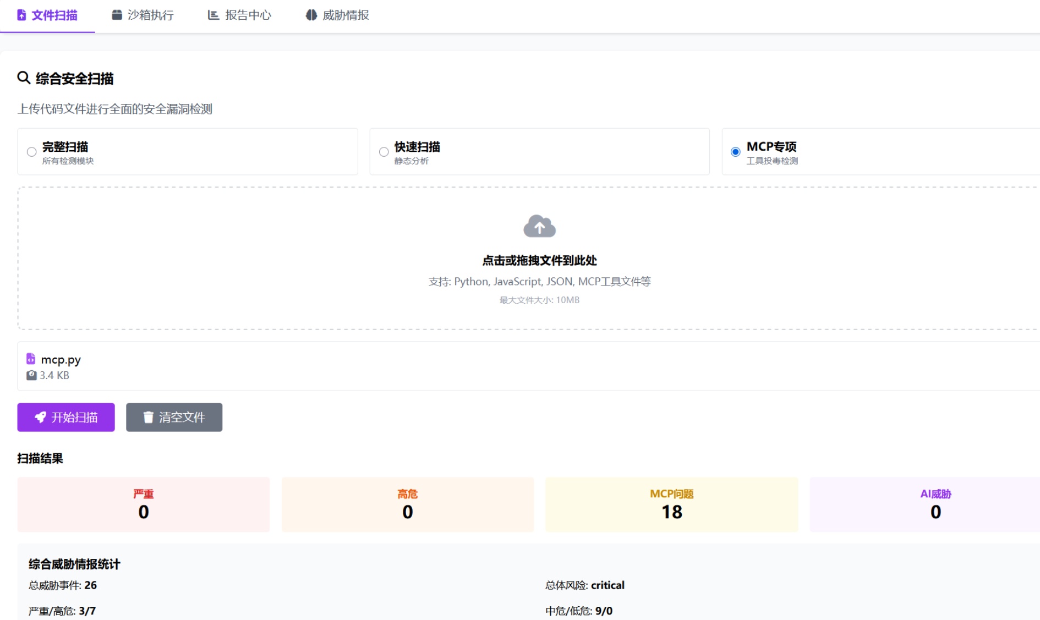The width and height of the screenshot is (1040, 620).
Task: Switch to the 沙箱执行 tab
Action: coord(143,15)
